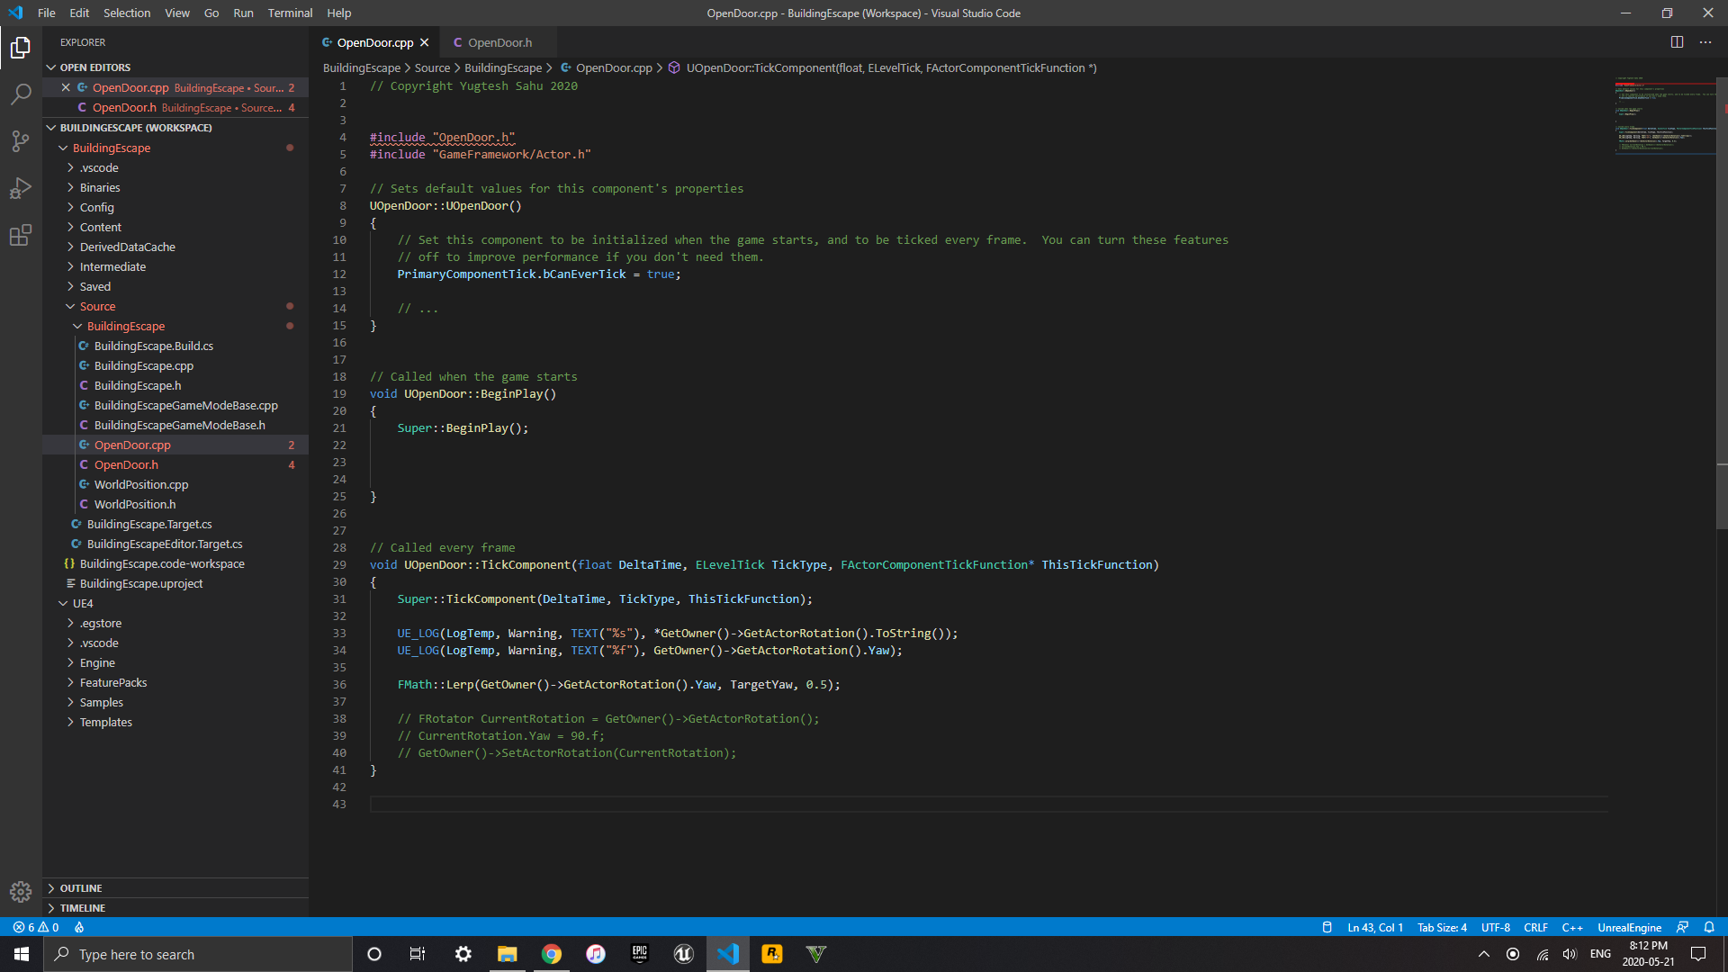This screenshot has height=972, width=1728.
Task: Click UTF-8 encoding in the status bar
Action: click(x=1496, y=927)
